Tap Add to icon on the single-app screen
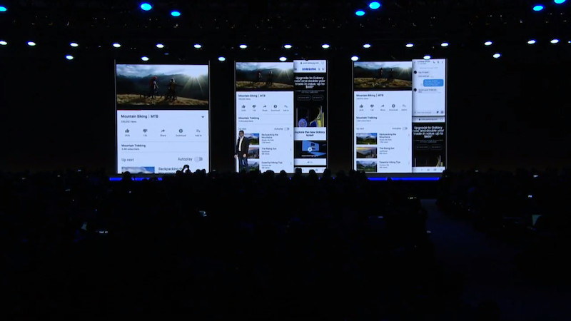The height and width of the screenshot is (321, 571). (198, 132)
